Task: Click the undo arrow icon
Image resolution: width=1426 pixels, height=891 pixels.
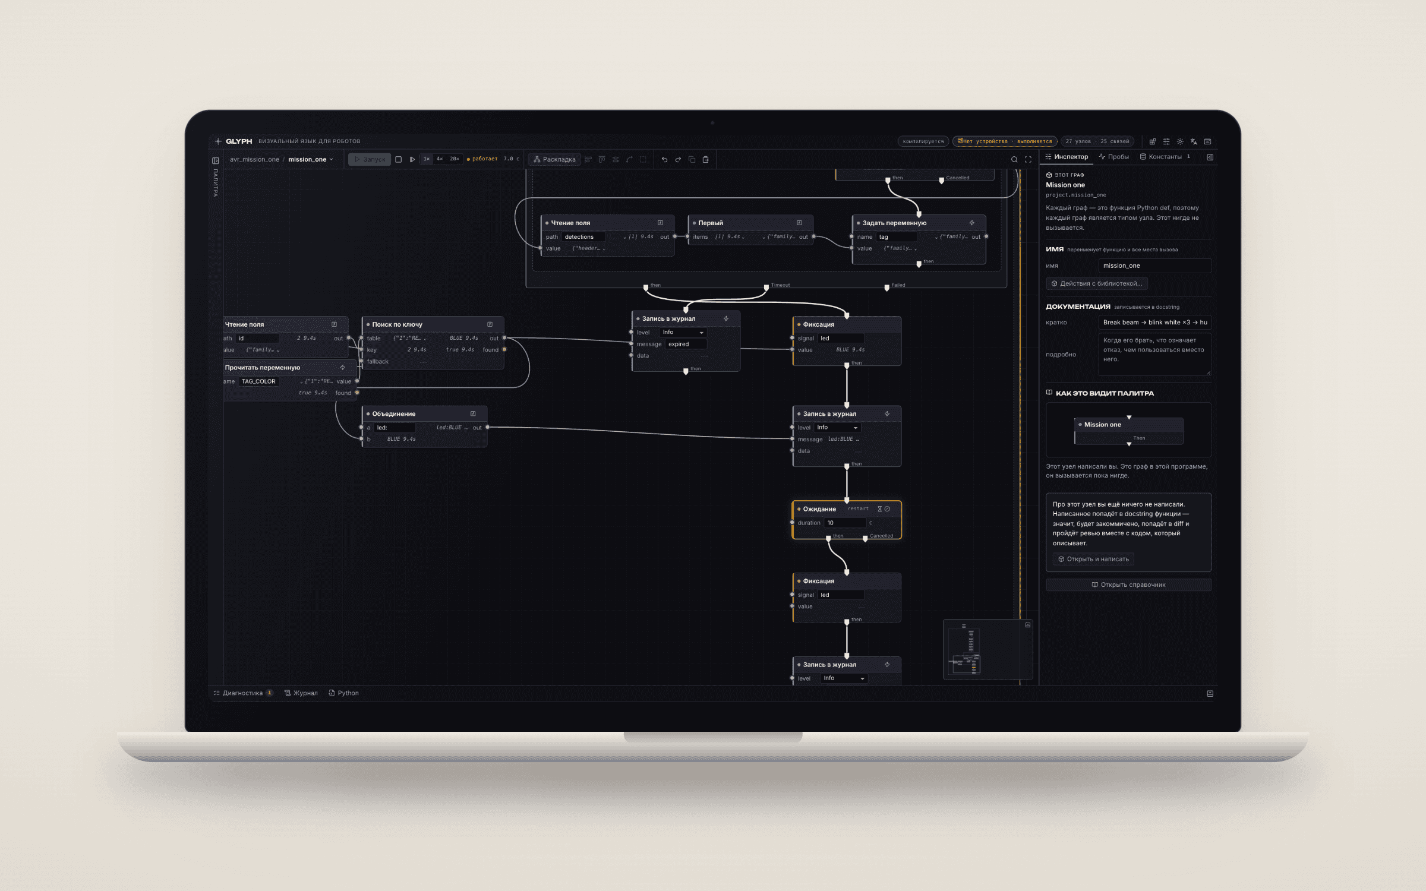Action: click(664, 159)
